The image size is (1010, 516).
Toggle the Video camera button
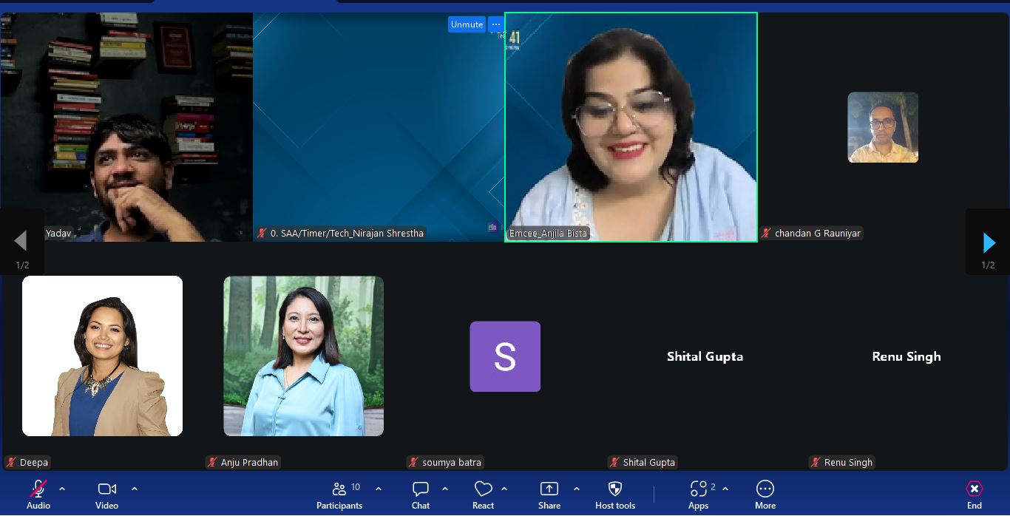pyautogui.click(x=106, y=489)
